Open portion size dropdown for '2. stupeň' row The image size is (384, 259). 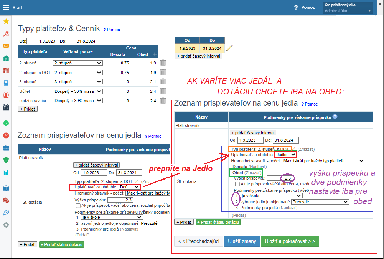[x=78, y=63]
